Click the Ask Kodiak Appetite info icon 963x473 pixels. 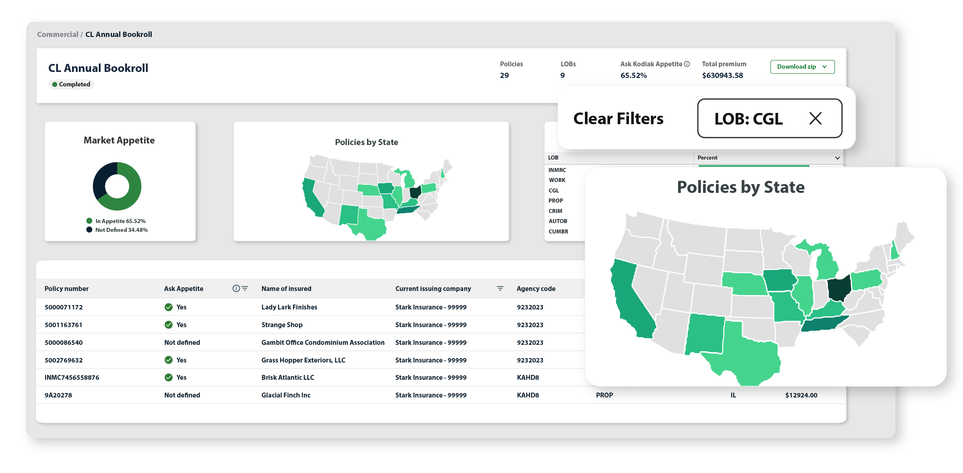(687, 64)
